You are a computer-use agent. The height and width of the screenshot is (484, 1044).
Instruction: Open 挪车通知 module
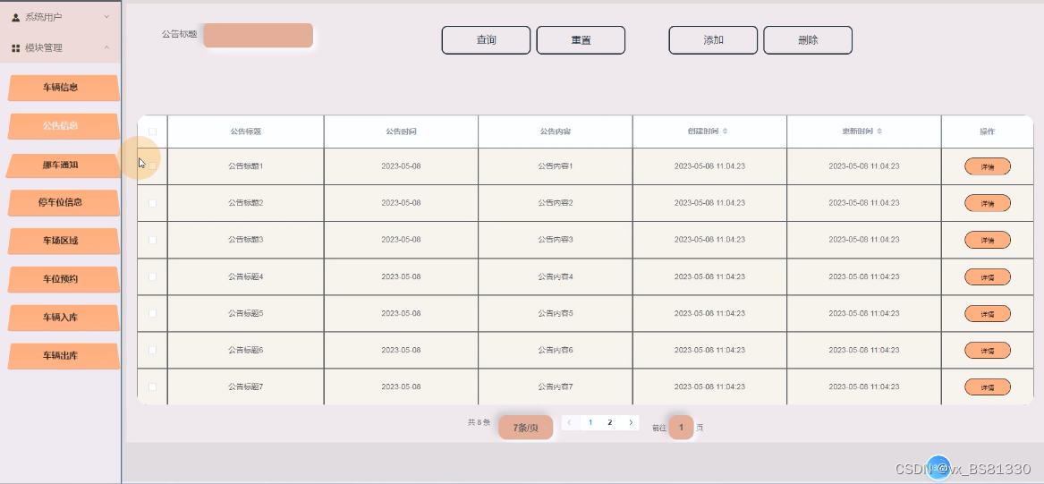[63, 166]
